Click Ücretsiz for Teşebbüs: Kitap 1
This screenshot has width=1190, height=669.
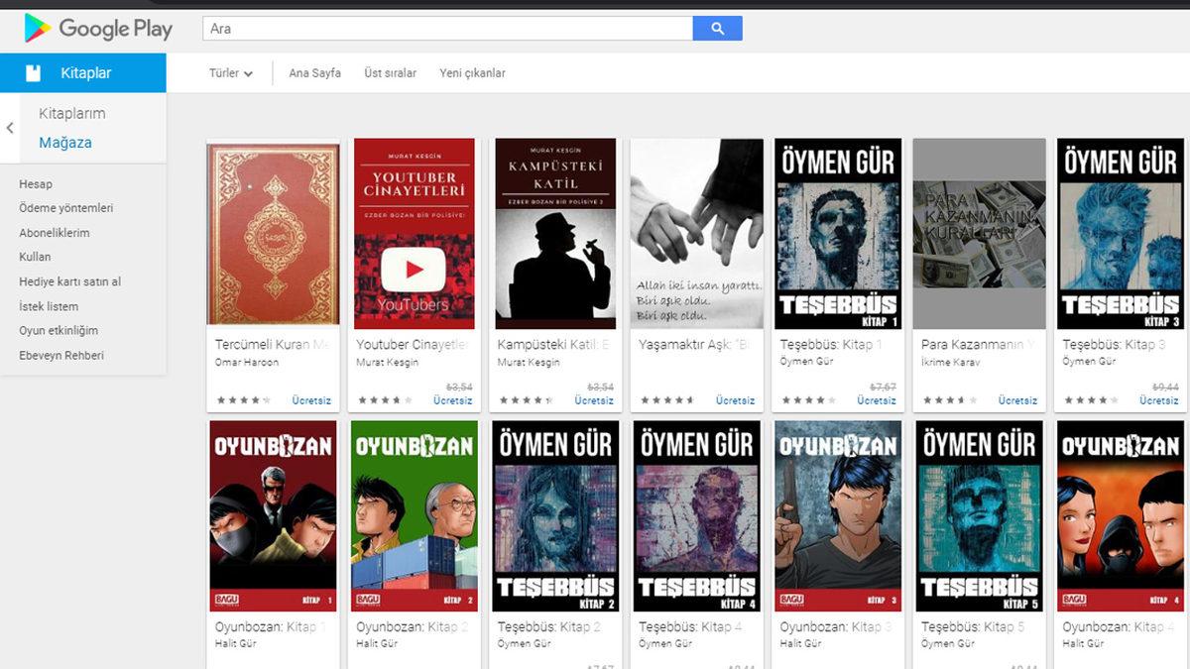point(876,400)
